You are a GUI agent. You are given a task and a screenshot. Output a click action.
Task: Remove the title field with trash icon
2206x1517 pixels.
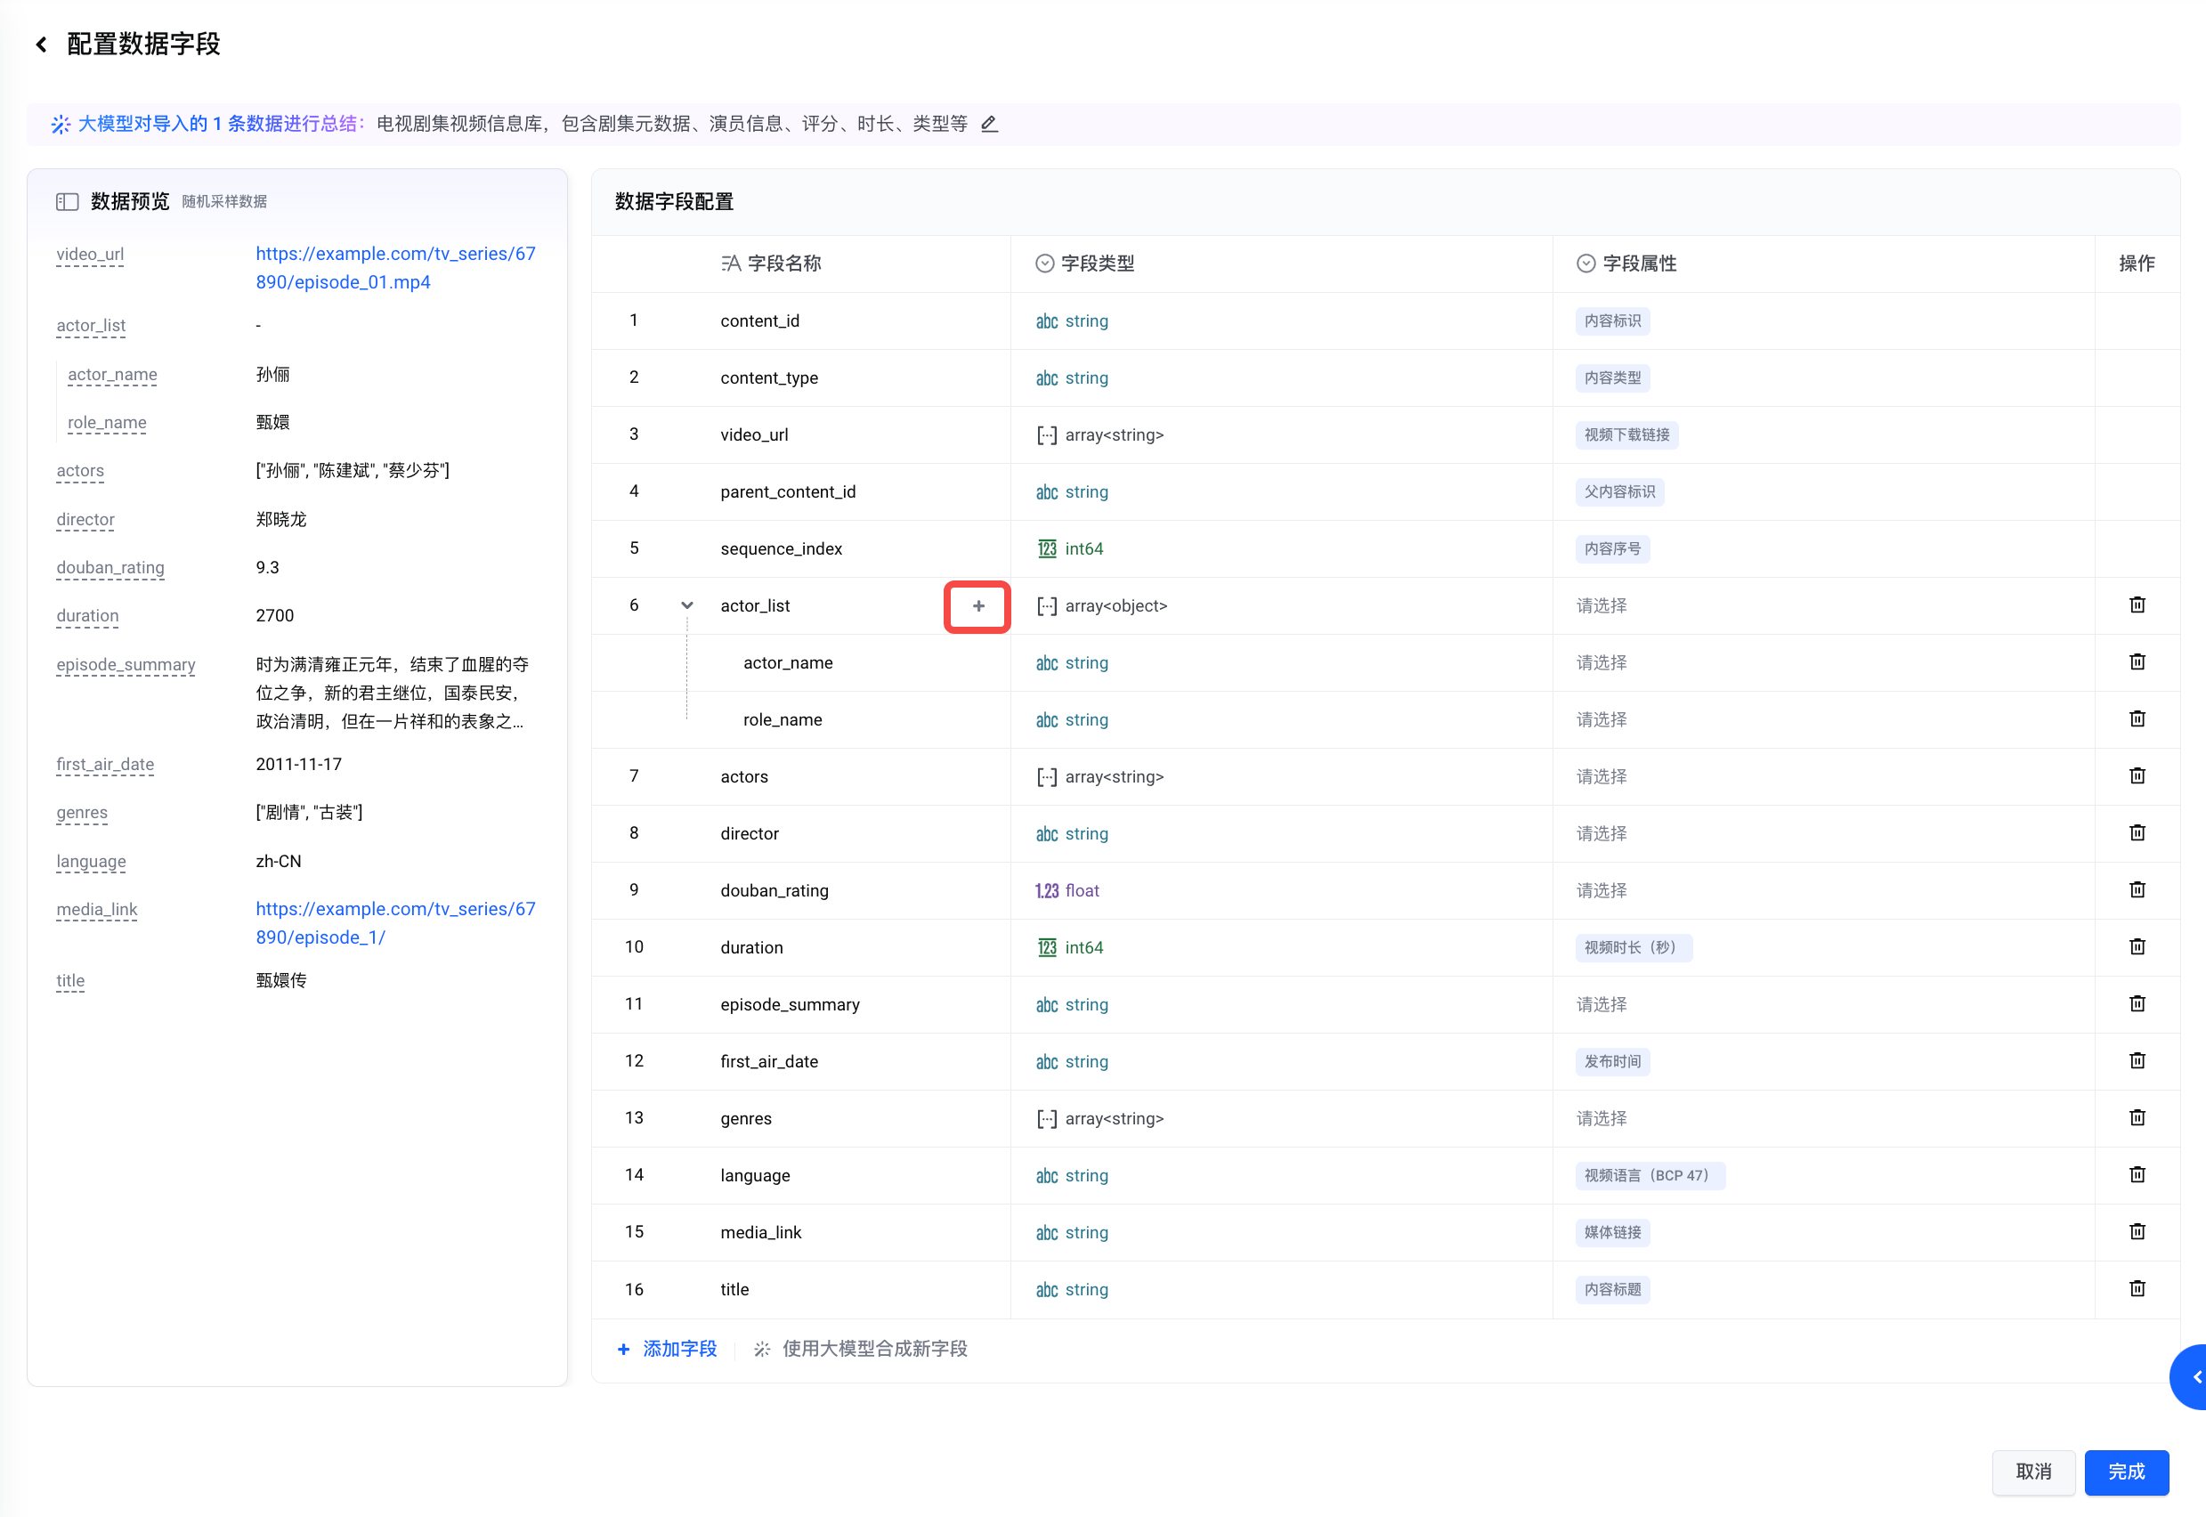pyautogui.click(x=2137, y=1289)
